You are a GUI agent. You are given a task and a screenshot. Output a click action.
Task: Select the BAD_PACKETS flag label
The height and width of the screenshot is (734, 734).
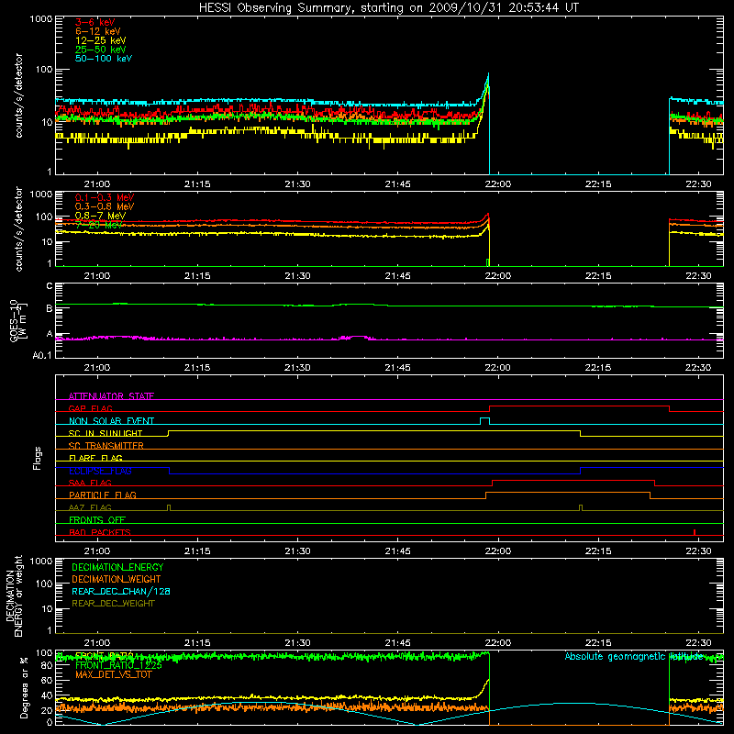click(x=100, y=532)
